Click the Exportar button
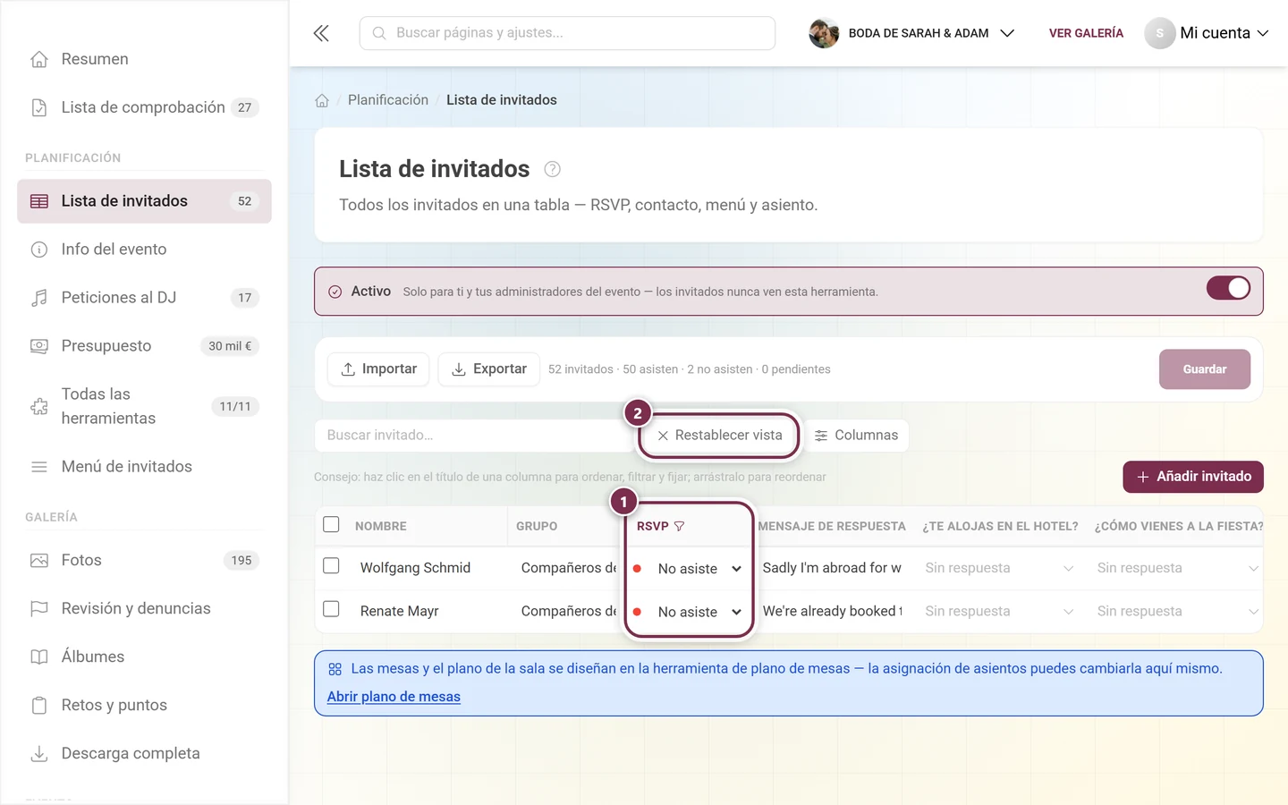The image size is (1288, 805). (x=488, y=369)
